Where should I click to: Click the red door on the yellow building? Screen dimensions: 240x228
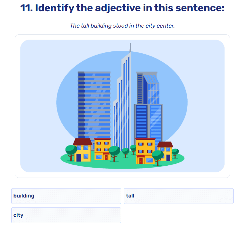point(141,161)
